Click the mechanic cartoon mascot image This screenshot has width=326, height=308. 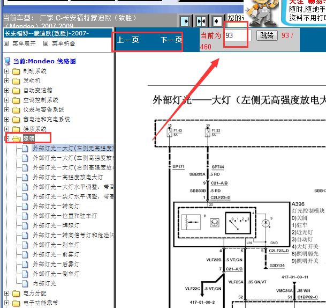click(x=262, y=13)
